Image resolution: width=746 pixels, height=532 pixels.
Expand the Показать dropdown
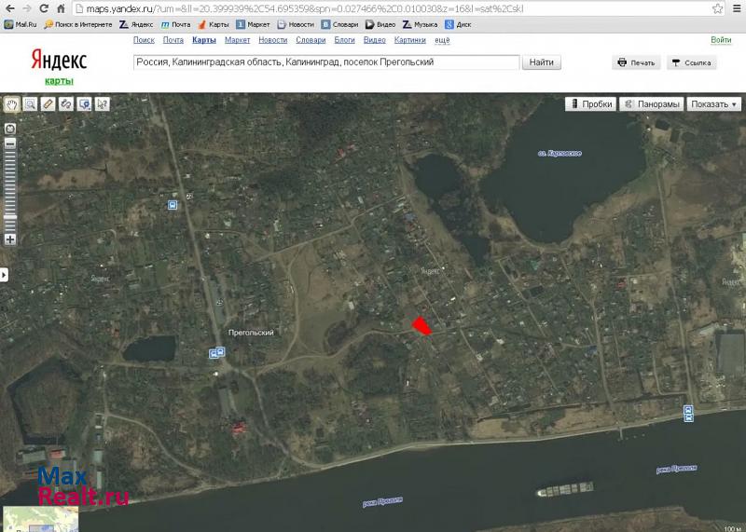pyautogui.click(x=713, y=104)
